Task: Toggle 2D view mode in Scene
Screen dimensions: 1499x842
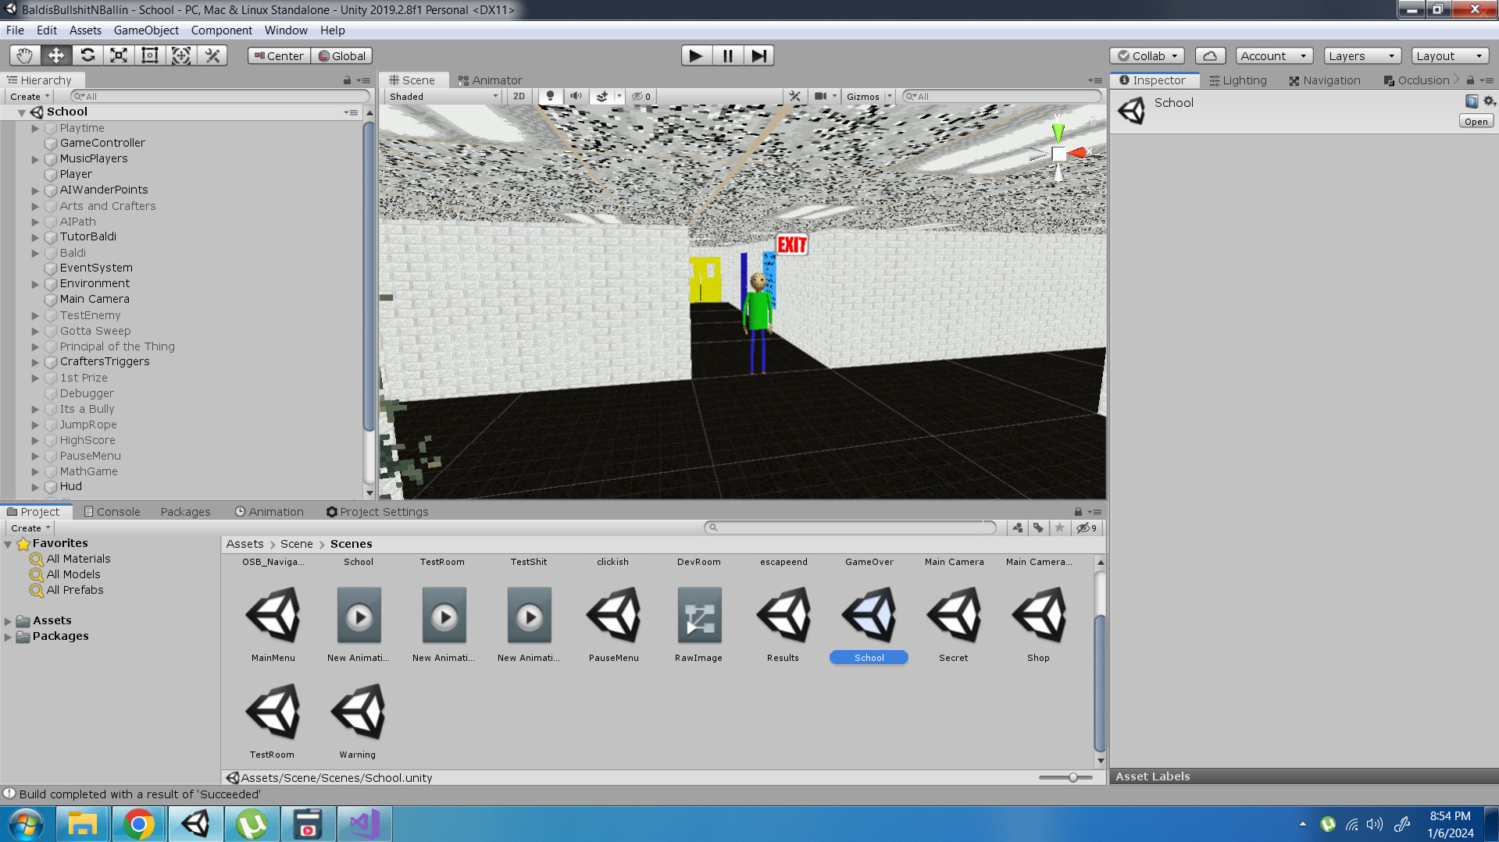Action: (519, 97)
